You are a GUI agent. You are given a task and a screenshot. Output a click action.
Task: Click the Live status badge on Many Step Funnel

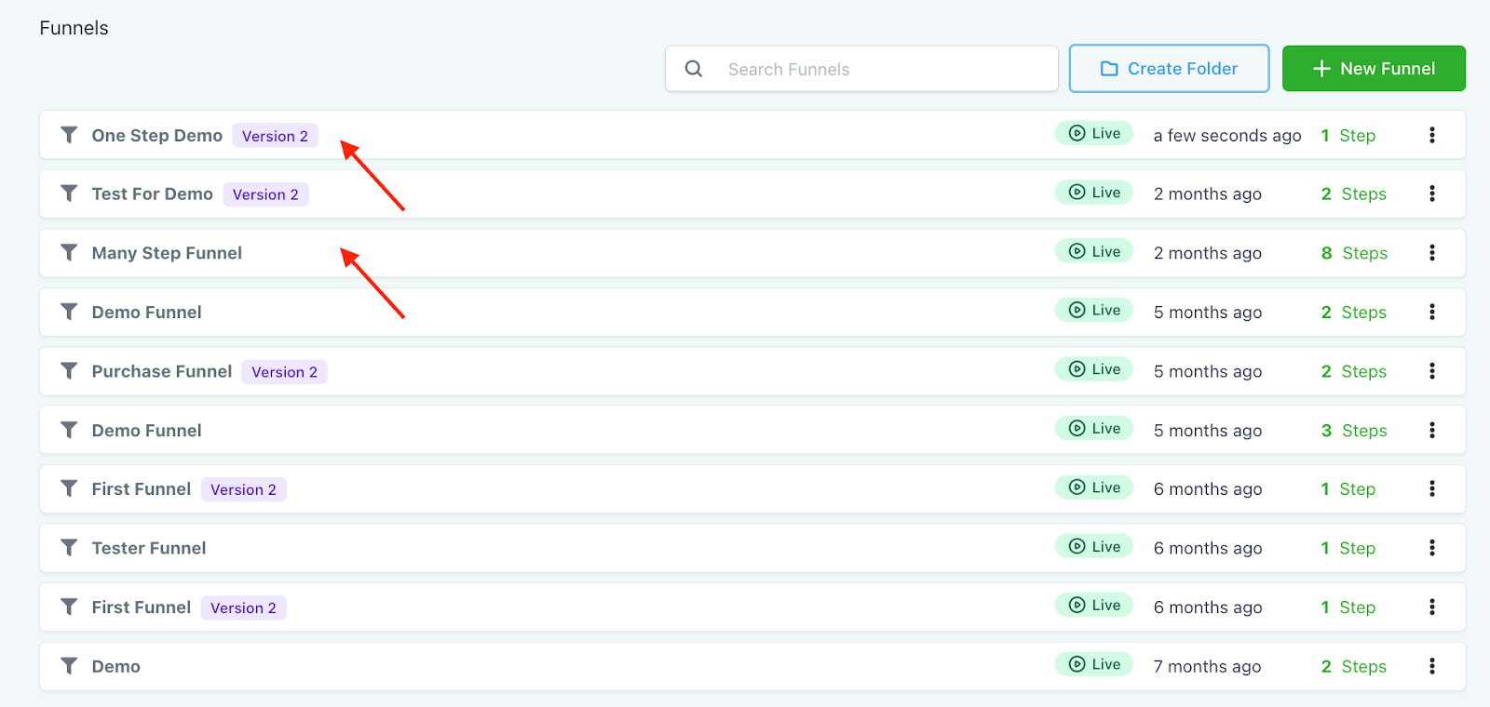(x=1094, y=251)
